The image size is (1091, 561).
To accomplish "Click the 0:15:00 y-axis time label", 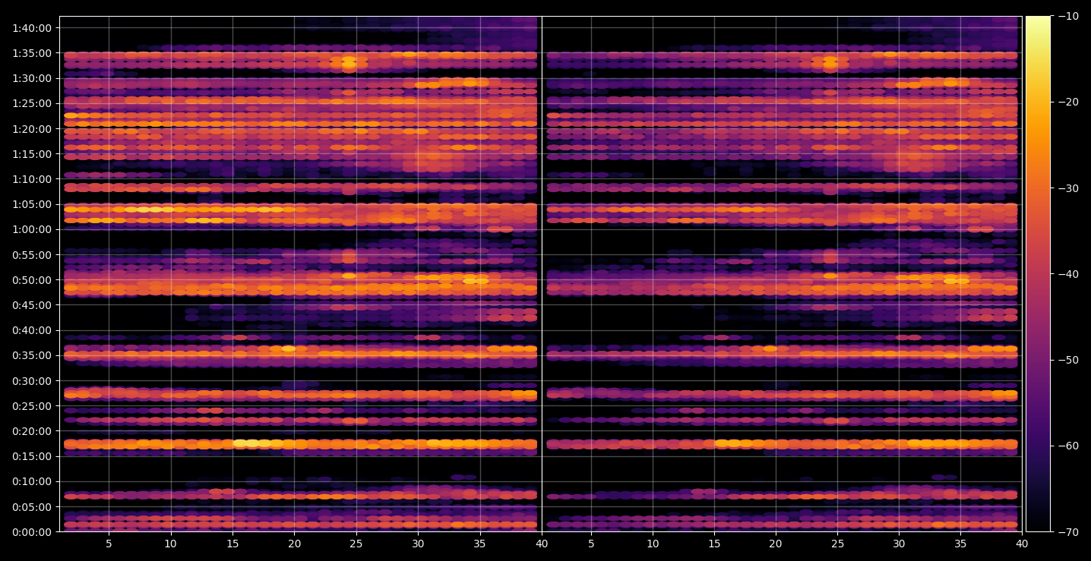I will pos(33,456).
